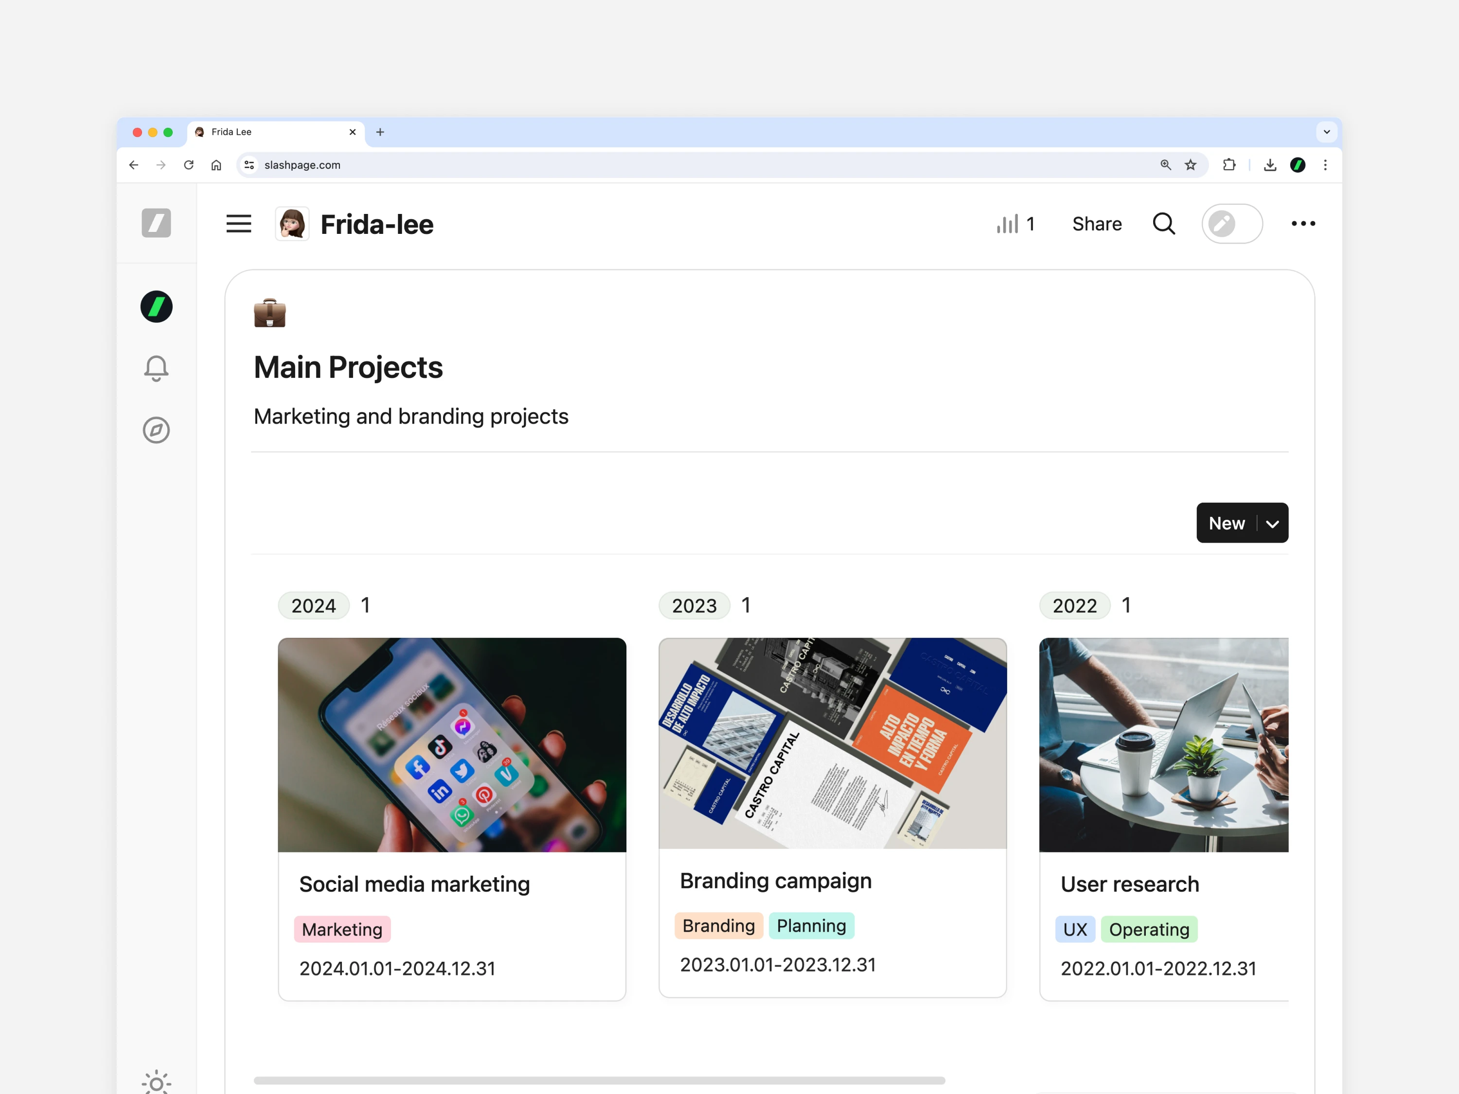Click the New button
This screenshot has width=1459, height=1094.
pos(1226,524)
